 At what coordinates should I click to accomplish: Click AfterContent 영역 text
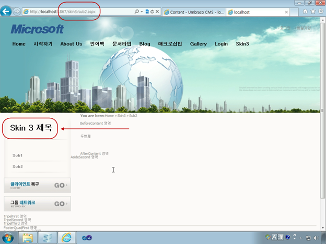[94, 153]
